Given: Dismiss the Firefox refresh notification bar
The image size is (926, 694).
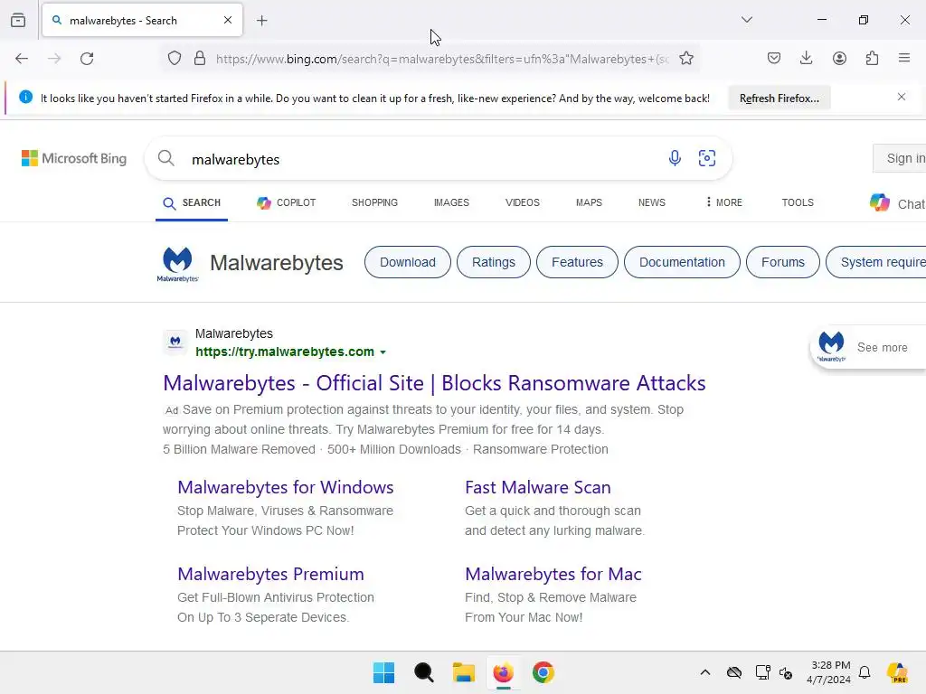Looking at the screenshot, I should [x=902, y=97].
